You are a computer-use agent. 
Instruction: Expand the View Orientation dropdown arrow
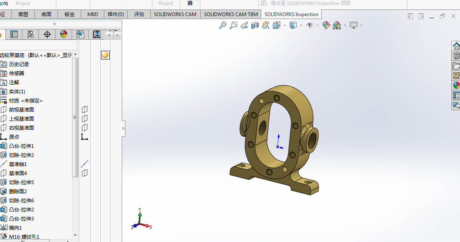(x=284, y=26)
